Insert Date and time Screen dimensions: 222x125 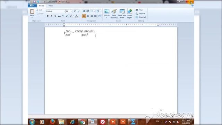pos(122,14)
